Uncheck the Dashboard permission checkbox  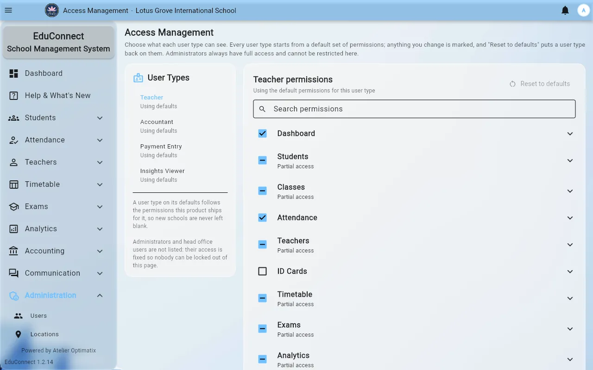(x=262, y=133)
